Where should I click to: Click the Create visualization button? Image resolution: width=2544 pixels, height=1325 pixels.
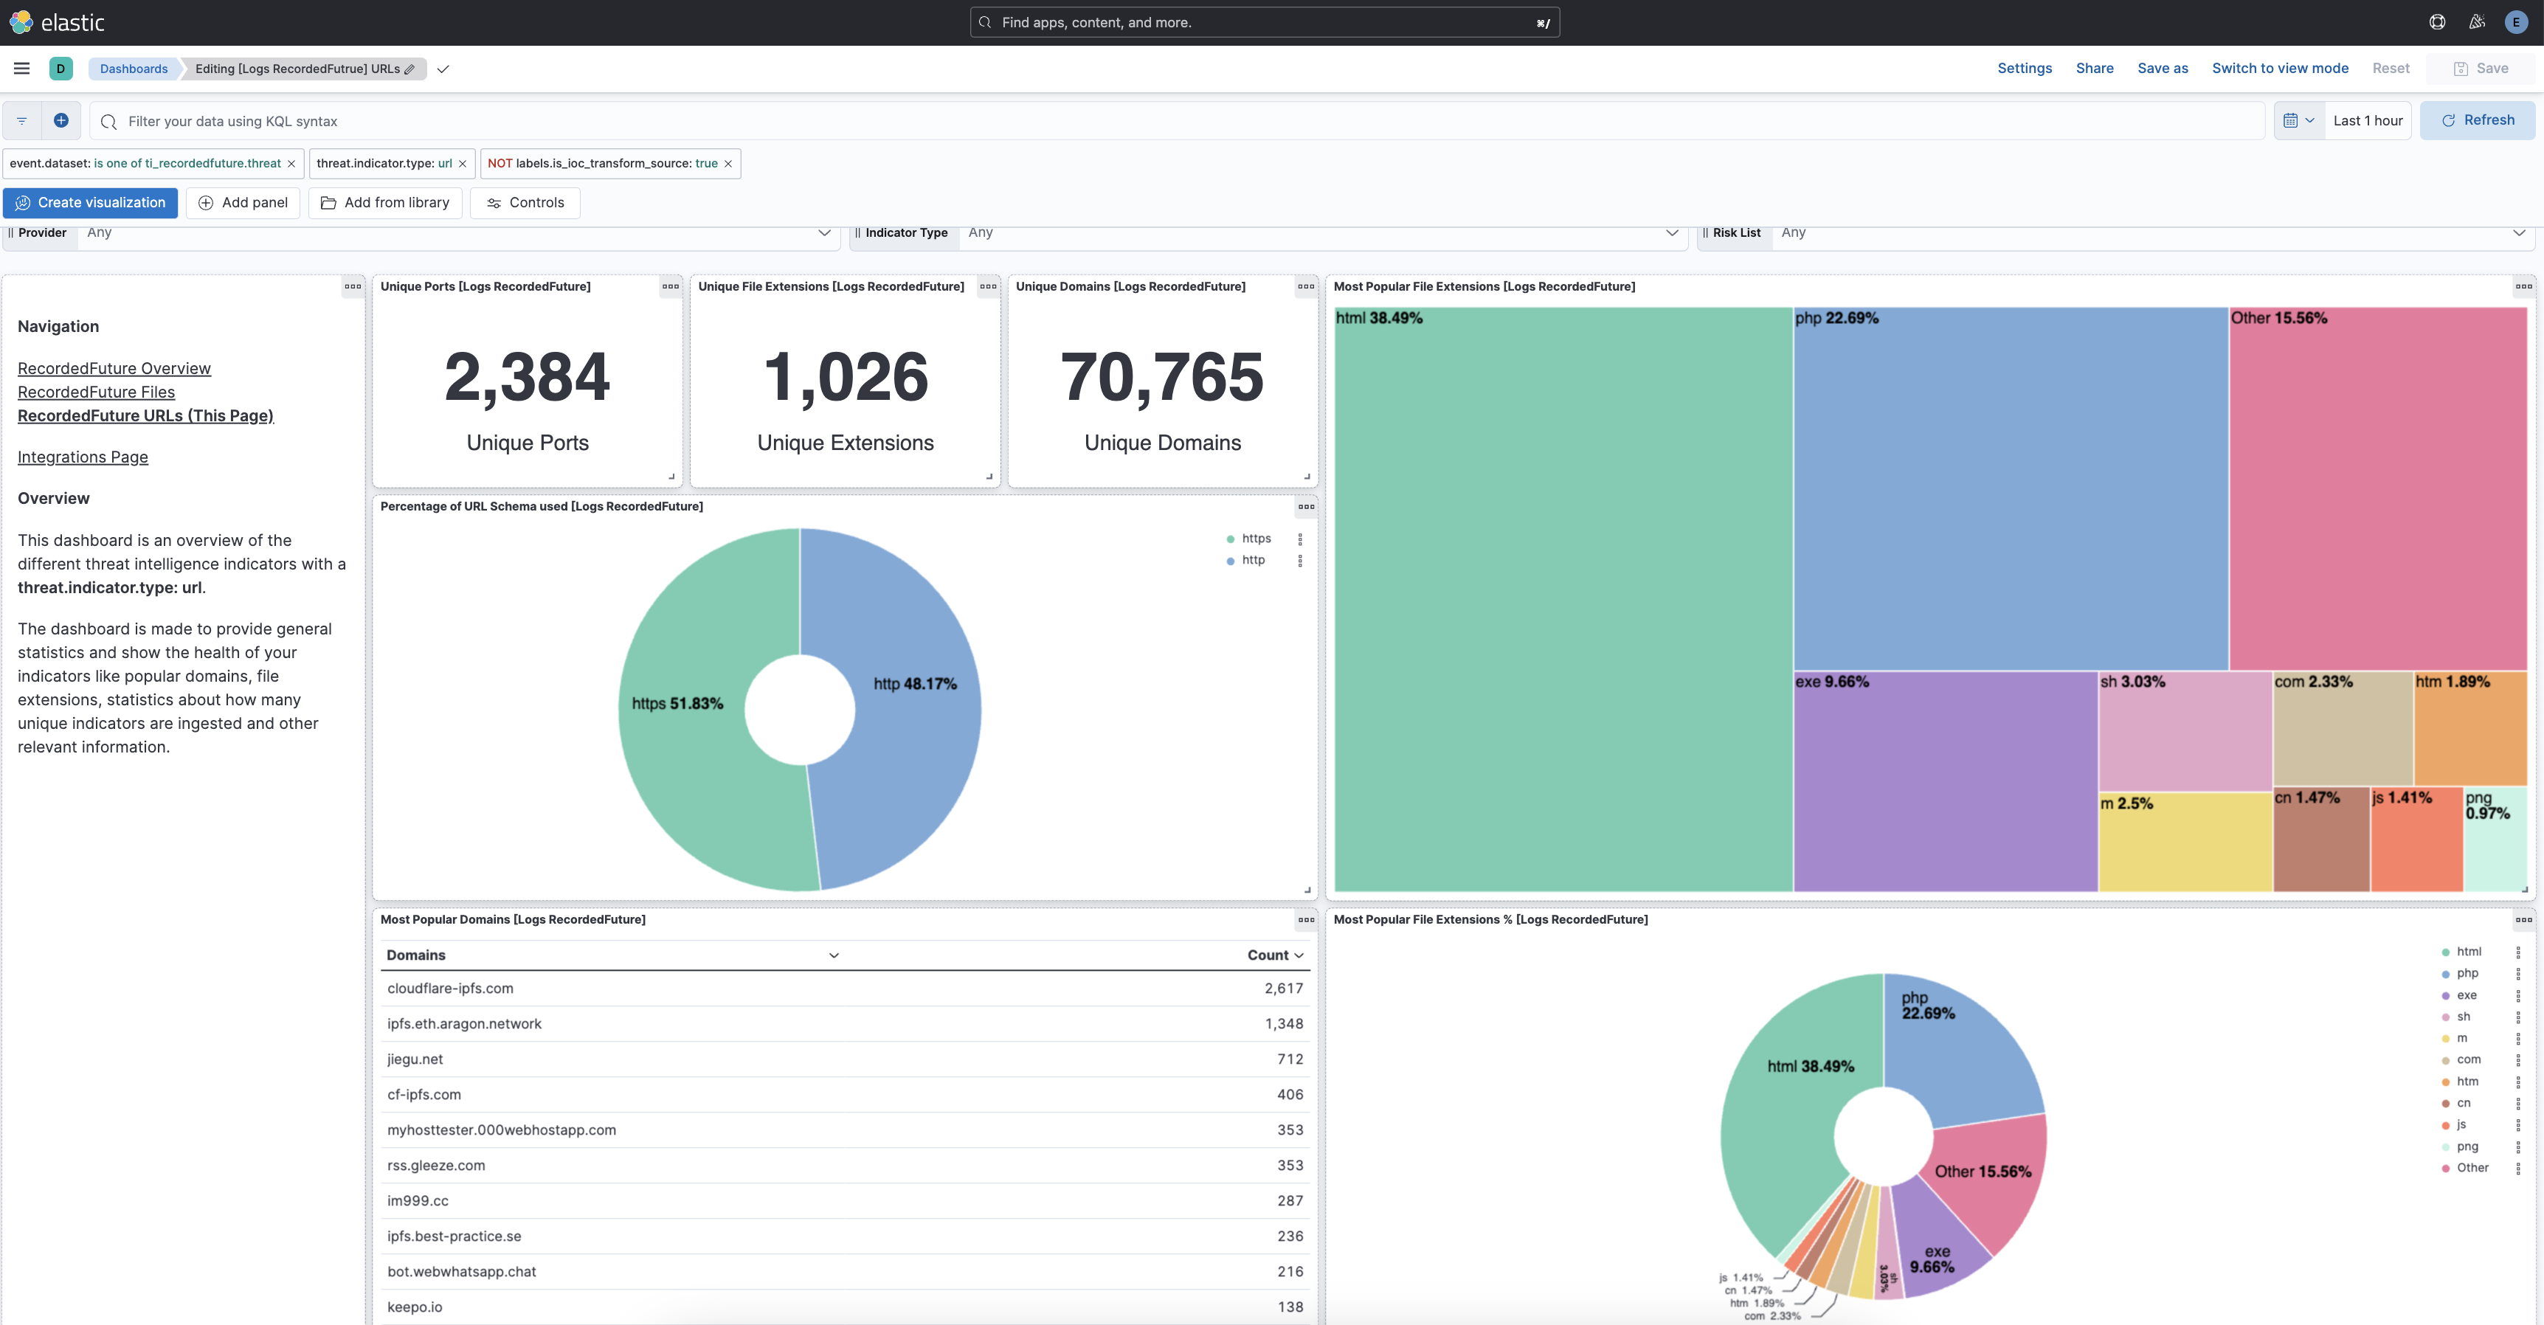[90, 202]
